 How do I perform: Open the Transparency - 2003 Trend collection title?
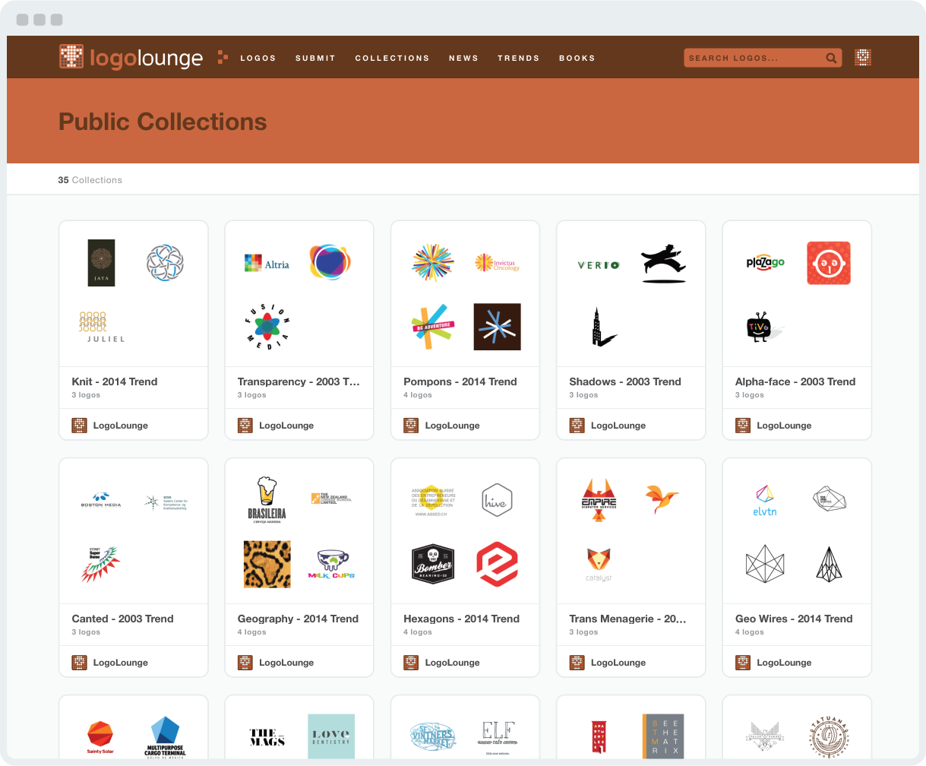pyautogui.click(x=298, y=381)
